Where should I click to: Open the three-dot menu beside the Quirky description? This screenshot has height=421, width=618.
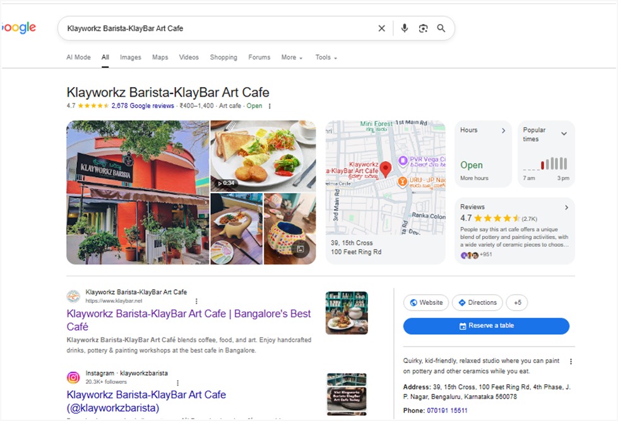pyautogui.click(x=571, y=362)
